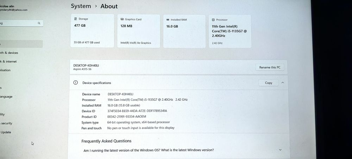Viewport: 352px width, 159px height.
Task: Go back to System in breadcrumb
Action: coord(81,6)
